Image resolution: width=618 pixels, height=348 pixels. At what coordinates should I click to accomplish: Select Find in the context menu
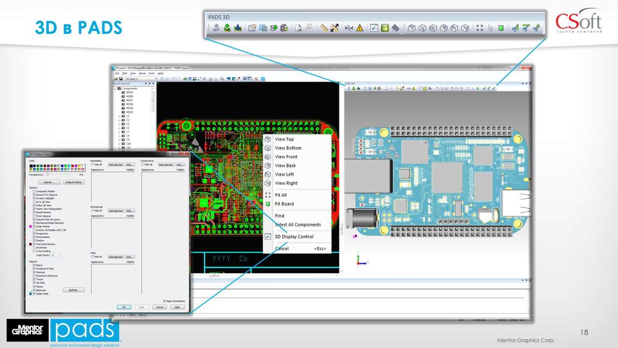point(280,216)
